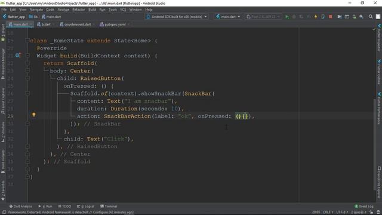Click main.dart breadcrumb in navigation bar
The image size is (382, 215).
[51, 17]
